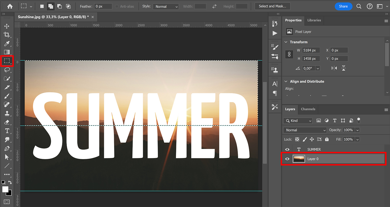Run an action via the Actions play icon

click(275, 33)
